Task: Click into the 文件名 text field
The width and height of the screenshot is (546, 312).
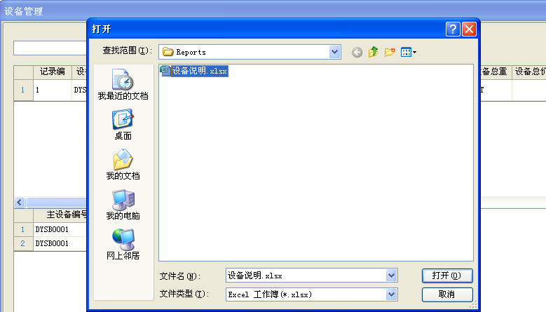Action: click(305, 276)
